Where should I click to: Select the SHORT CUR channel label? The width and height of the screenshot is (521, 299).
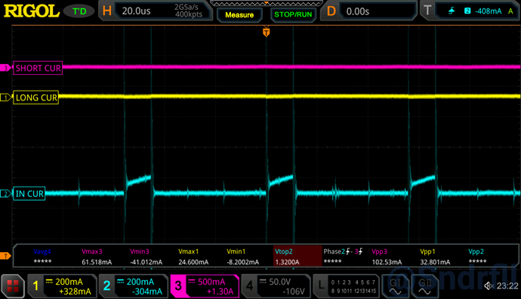pyautogui.click(x=38, y=68)
